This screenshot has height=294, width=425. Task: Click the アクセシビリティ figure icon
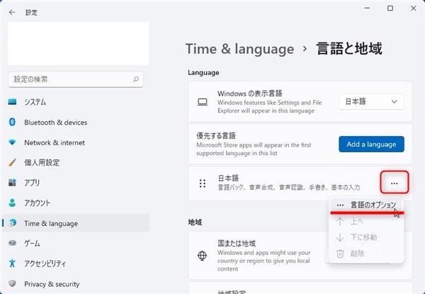(x=12, y=263)
